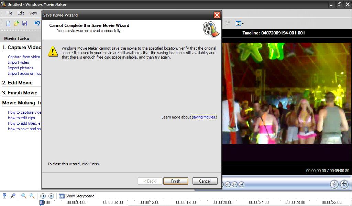352x206 pixels.
Task: Click Cancel in the Save Movie Wizard
Action: tap(205, 181)
